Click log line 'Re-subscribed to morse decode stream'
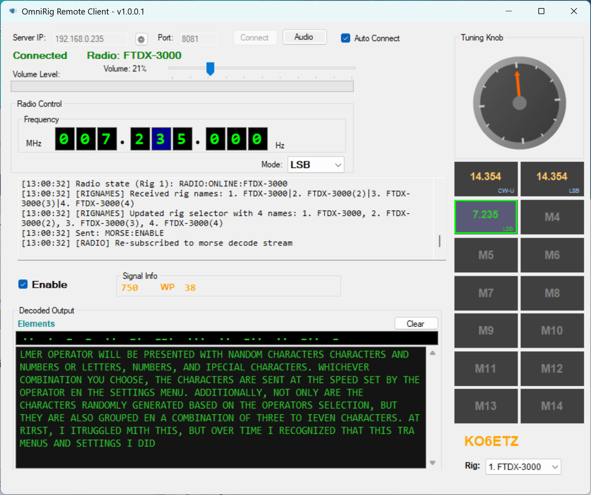This screenshot has width=591, height=495. (157, 243)
